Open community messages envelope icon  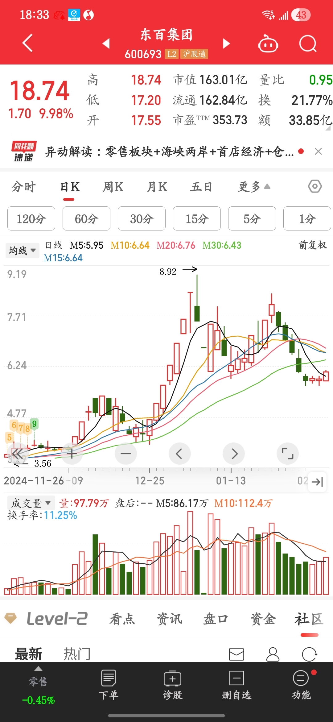point(236,654)
